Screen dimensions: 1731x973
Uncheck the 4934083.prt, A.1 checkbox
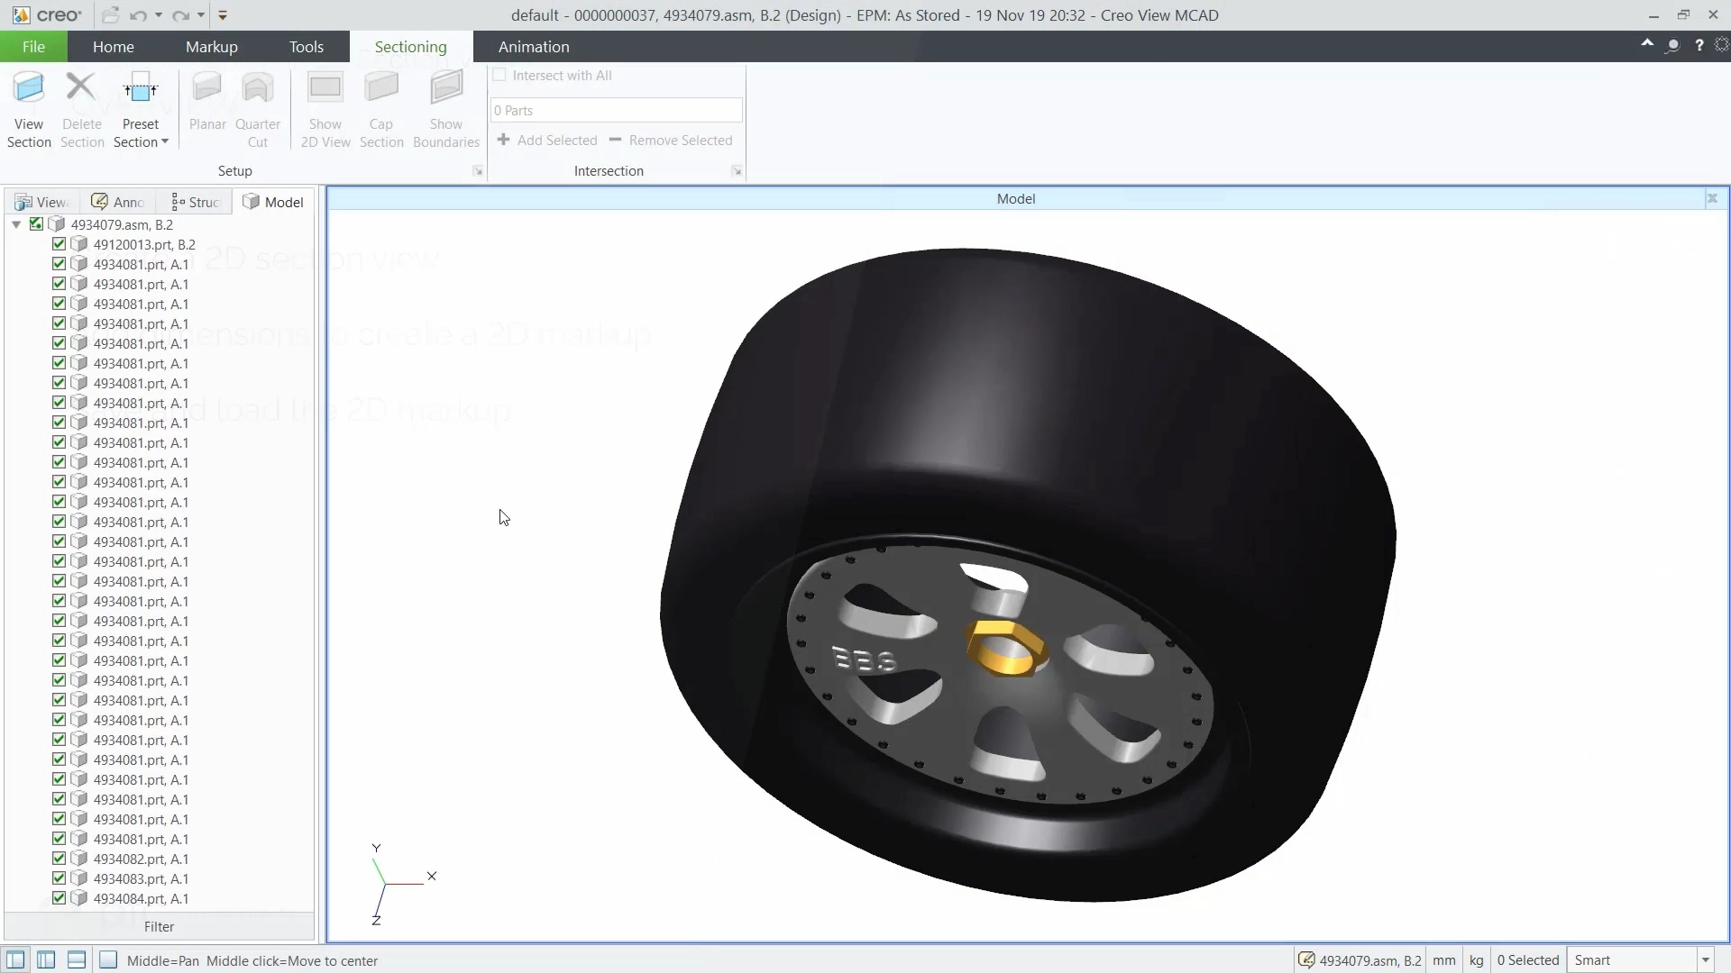pos(59,878)
